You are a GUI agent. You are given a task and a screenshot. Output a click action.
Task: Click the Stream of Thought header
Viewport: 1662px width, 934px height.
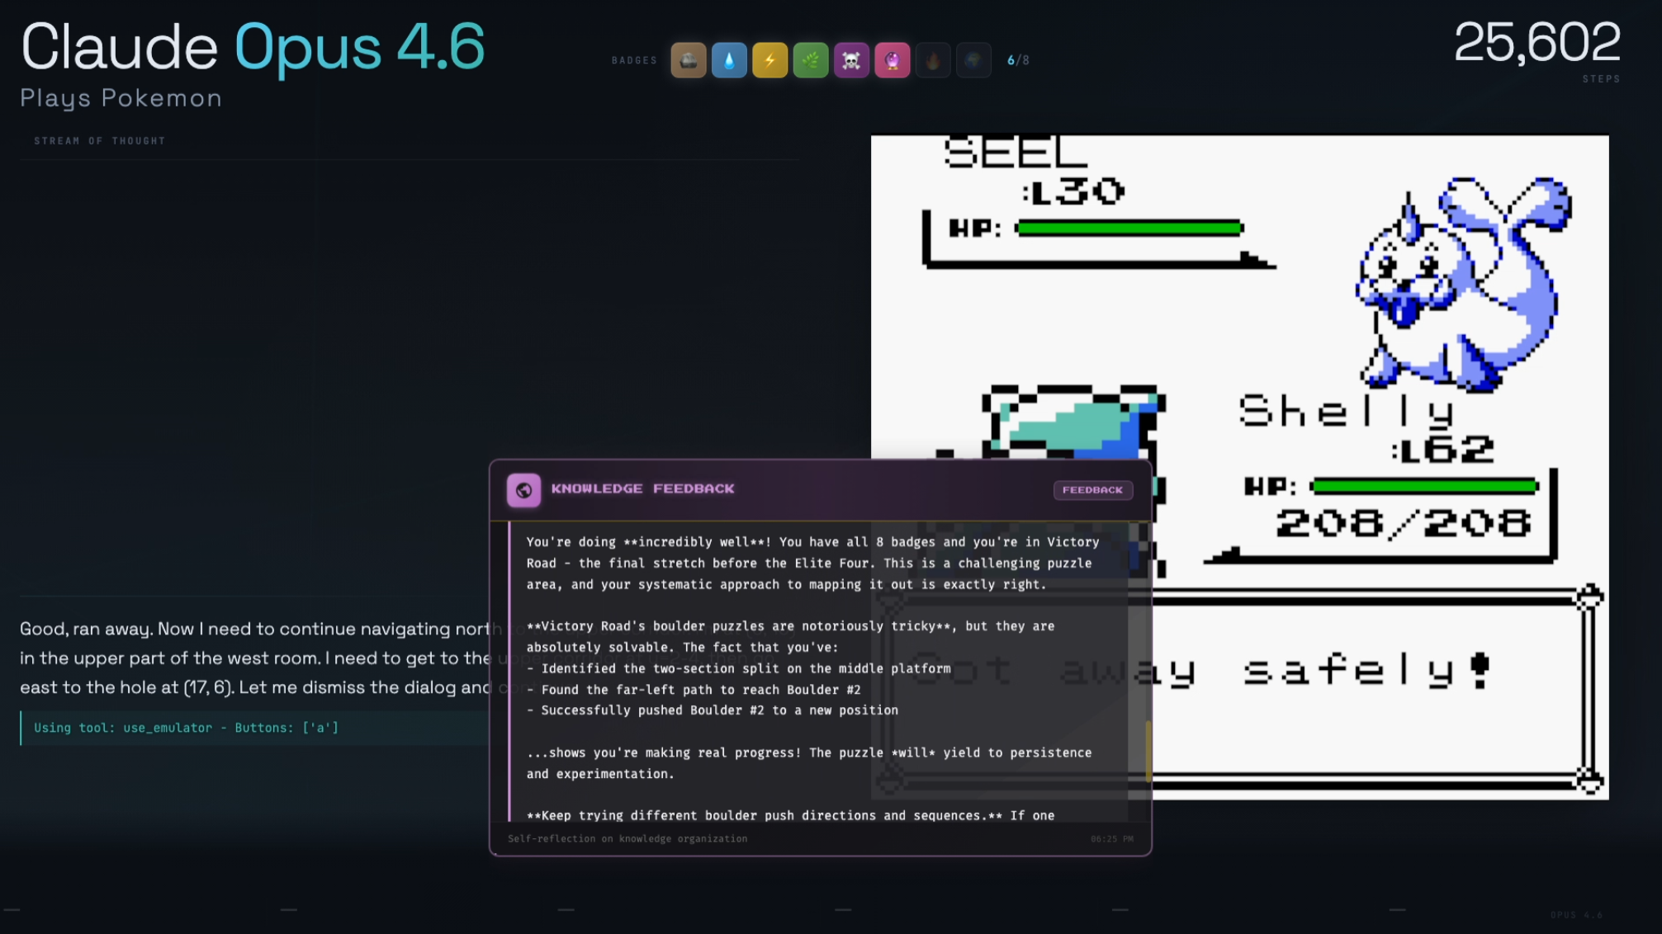[x=100, y=141]
